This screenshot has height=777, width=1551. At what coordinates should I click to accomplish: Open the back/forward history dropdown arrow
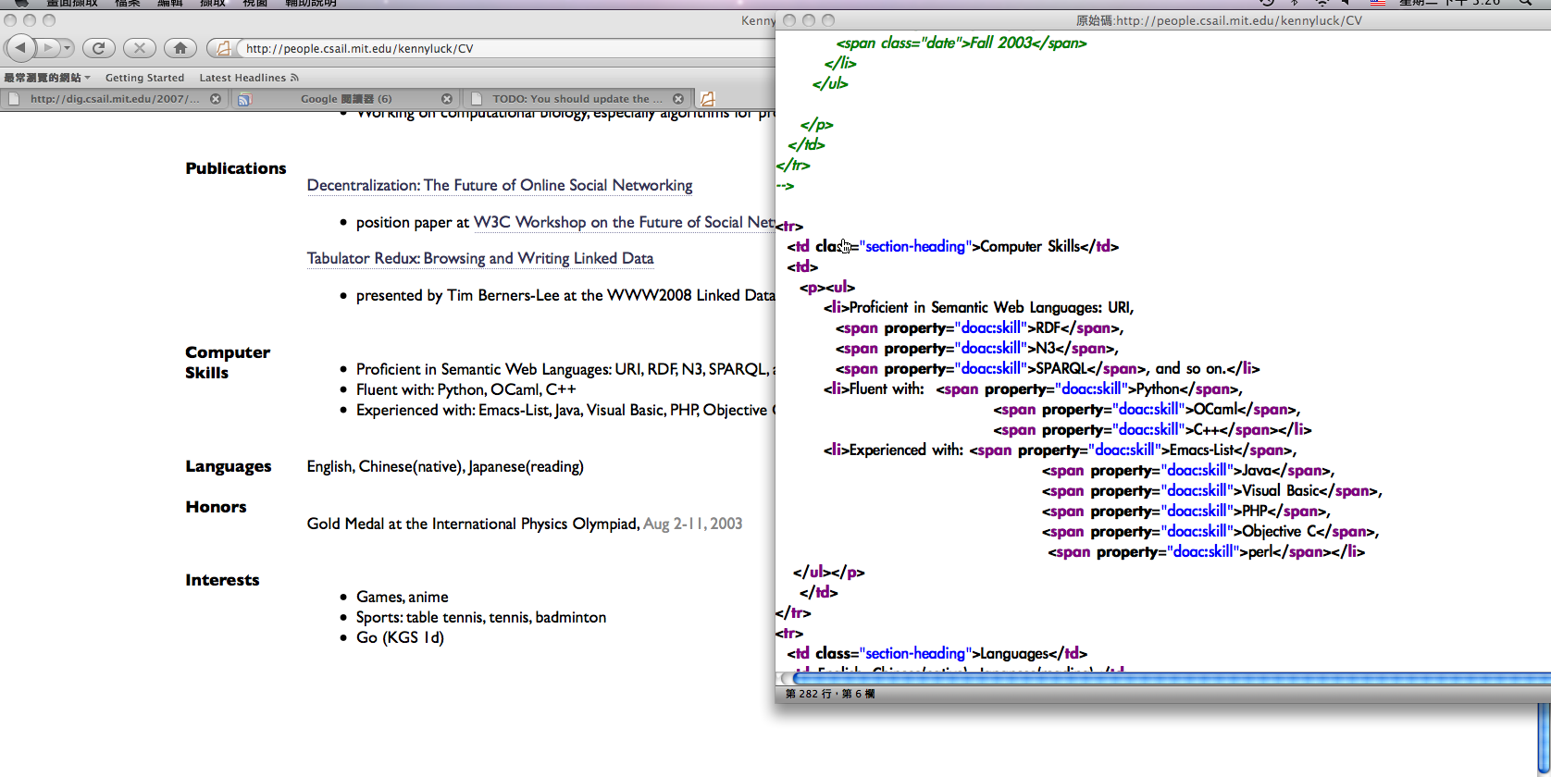67,47
